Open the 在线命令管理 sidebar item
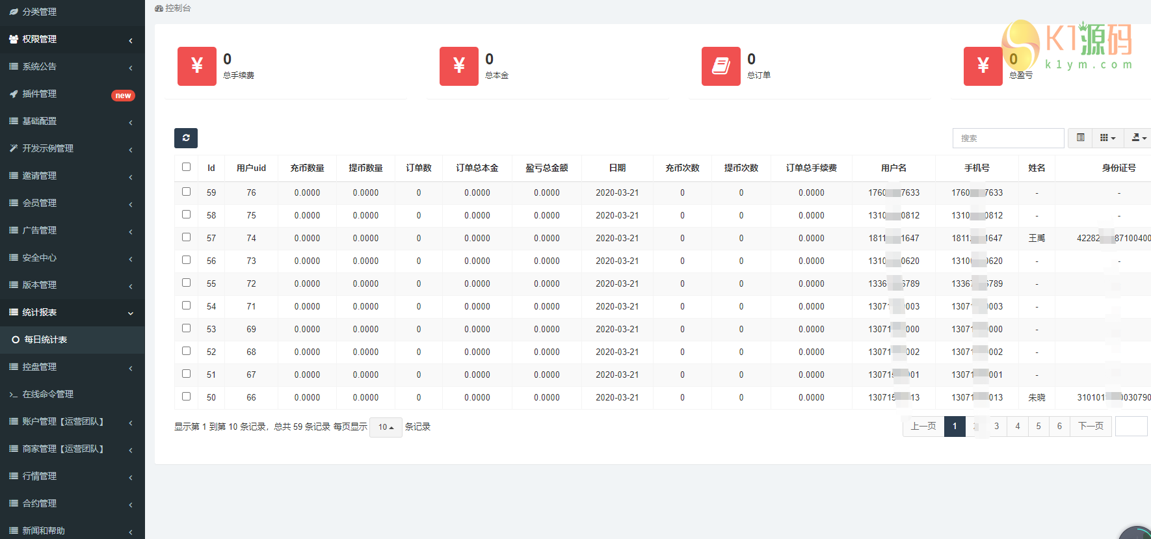The width and height of the screenshot is (1151, 539). (x=72, y=394)
